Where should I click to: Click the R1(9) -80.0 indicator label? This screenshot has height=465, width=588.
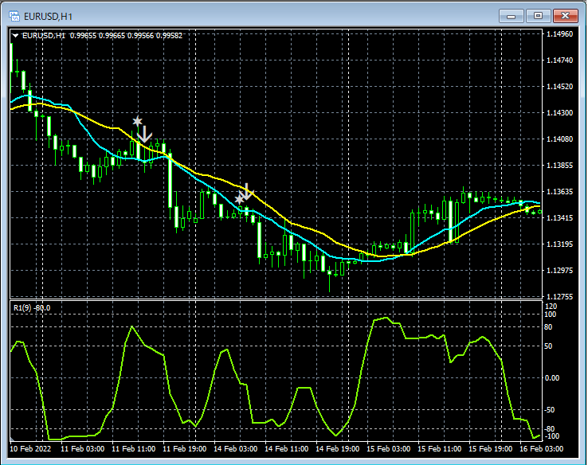tap(32, 308)
